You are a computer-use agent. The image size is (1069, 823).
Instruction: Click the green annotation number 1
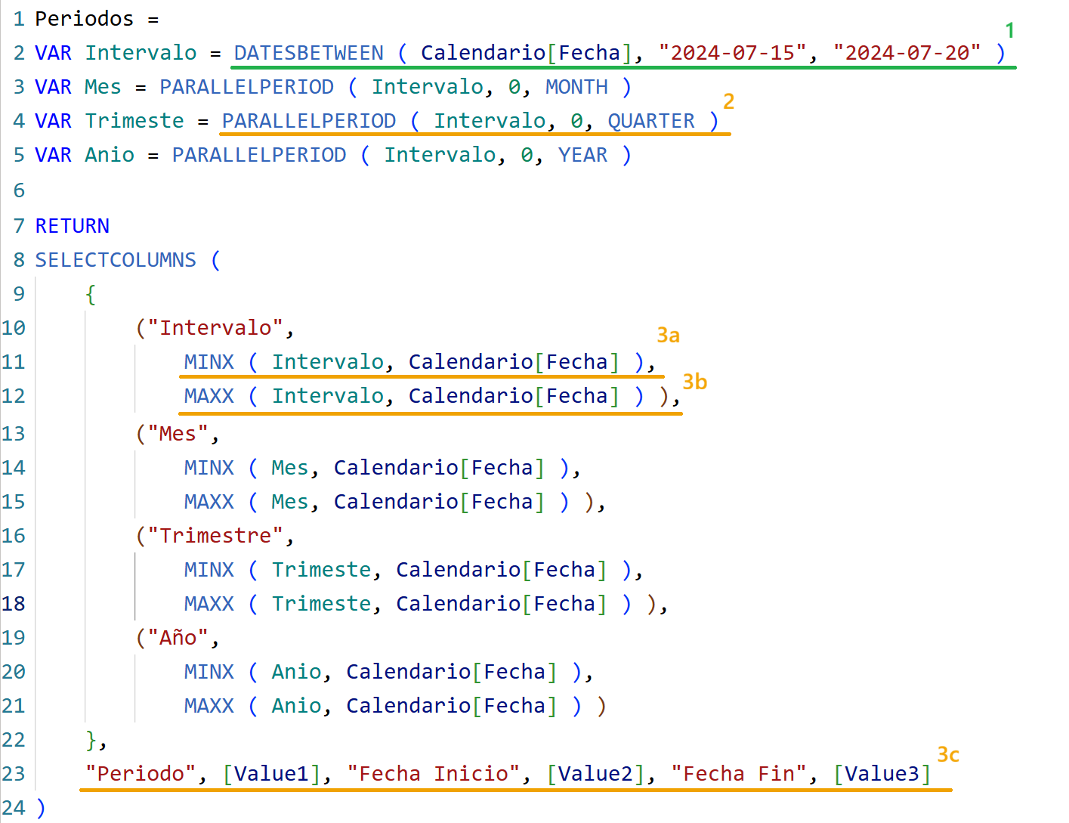pyautogui.click(x=1009, y=31)
